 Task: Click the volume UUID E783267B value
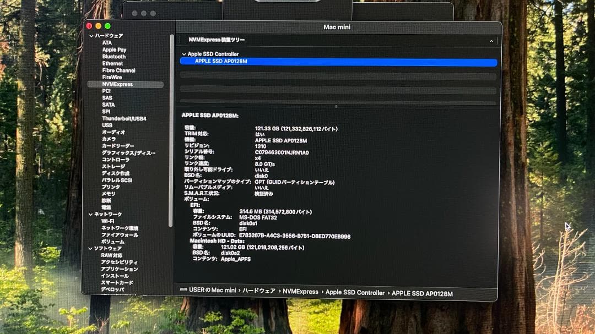coord(295,236)
